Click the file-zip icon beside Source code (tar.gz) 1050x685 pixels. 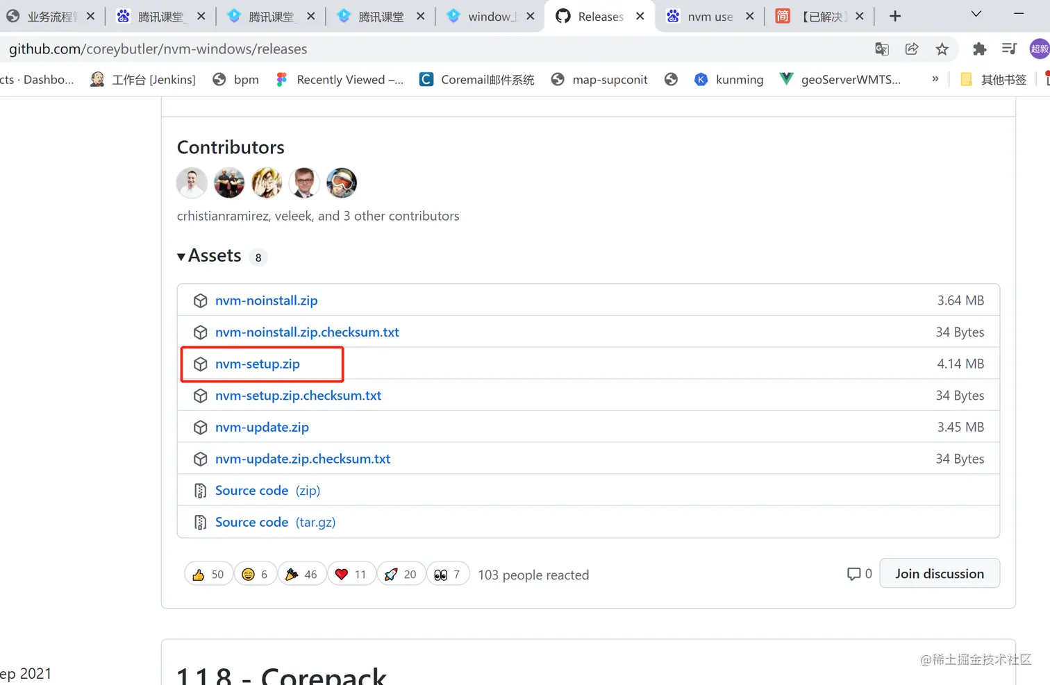(201, 523)
